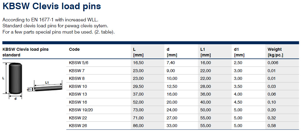Click the 0,006 weight value
302x133 pixels.
273,63
